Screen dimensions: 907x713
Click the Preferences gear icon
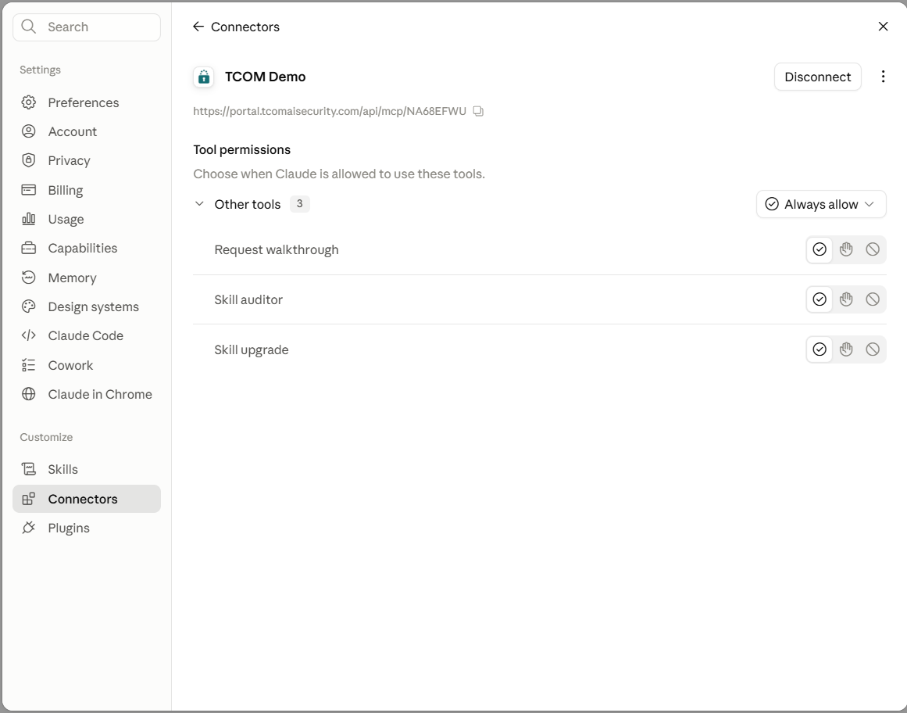[28, 102]
